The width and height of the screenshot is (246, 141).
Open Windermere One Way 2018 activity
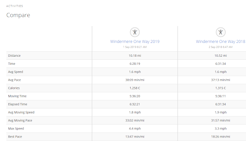coord(220,42)
